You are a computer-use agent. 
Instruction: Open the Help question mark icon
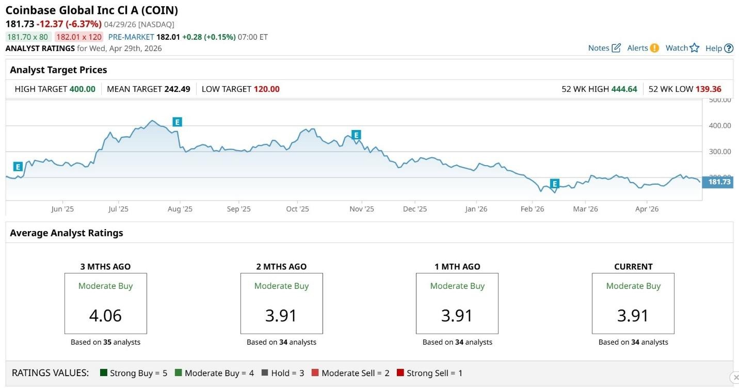729,48
